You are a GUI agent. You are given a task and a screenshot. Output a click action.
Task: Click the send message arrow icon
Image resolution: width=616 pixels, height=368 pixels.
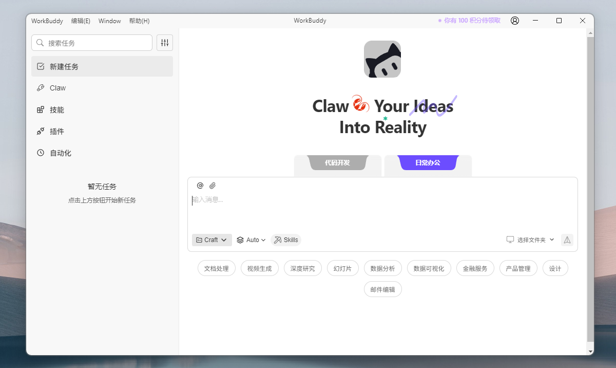click(x=567, y=240)
